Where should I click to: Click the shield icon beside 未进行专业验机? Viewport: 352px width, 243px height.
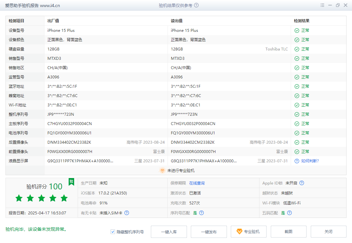[x=162, y=170]
